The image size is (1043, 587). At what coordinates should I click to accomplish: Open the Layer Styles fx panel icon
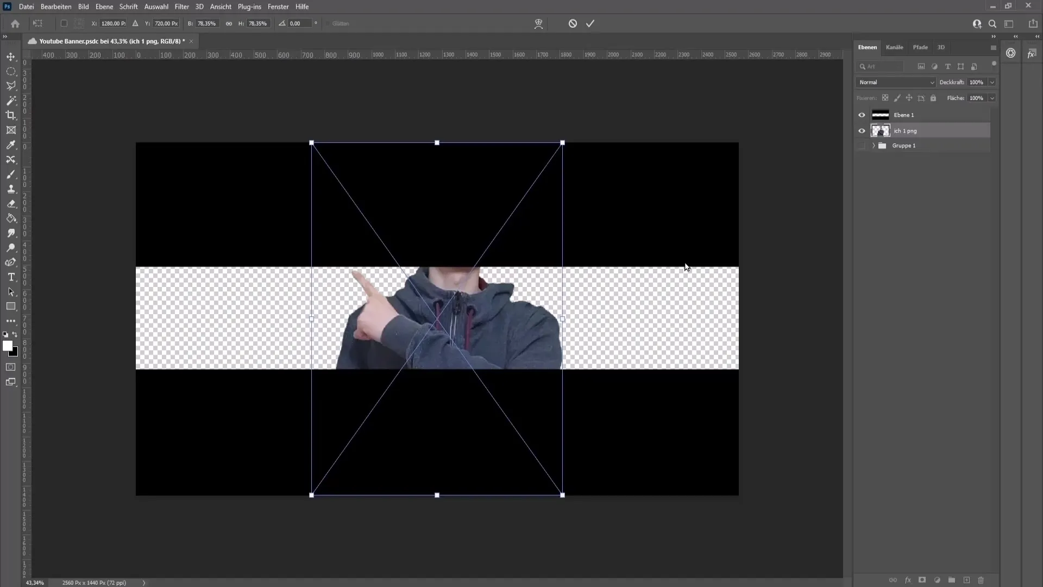[1032, 53]
